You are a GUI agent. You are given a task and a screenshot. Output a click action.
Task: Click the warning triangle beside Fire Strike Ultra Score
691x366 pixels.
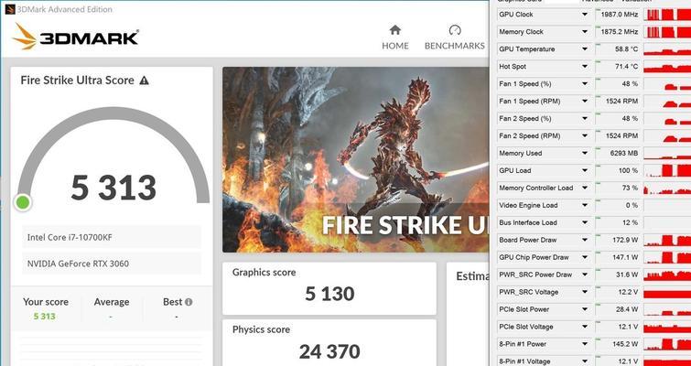pyautogui.click(x=144, y=81)
